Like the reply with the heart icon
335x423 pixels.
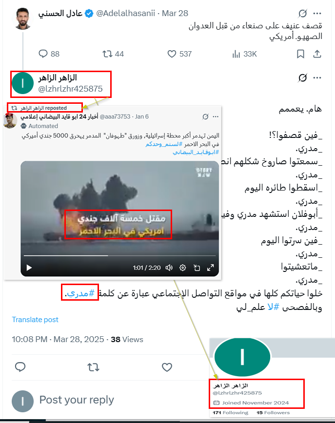pos(167,367)
